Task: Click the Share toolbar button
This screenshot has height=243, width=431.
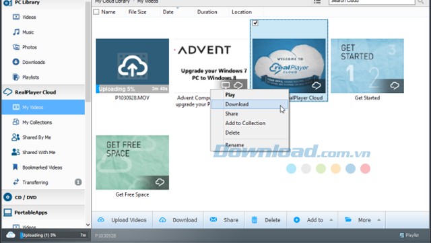Action: point(224,220)
